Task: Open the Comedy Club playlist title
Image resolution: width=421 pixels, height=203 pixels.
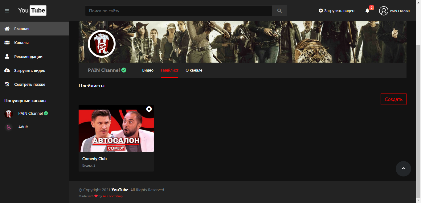Action: pos(94,159)
